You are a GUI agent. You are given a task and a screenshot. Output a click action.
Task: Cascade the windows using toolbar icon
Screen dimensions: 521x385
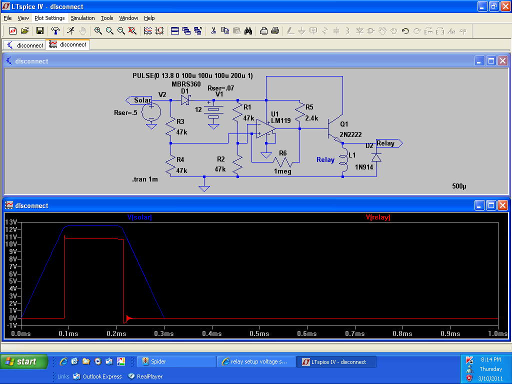[x=186, y=31]
